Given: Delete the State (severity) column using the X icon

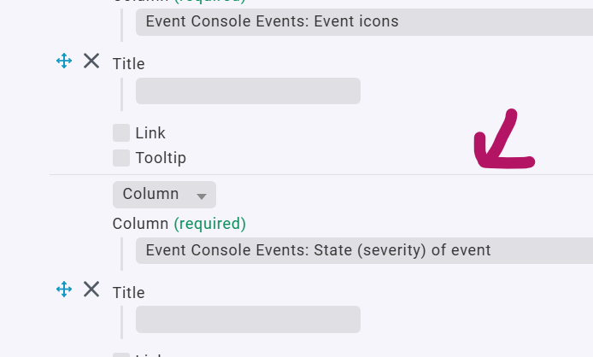Looking at the screenshot, I should (x=91, y=290).
